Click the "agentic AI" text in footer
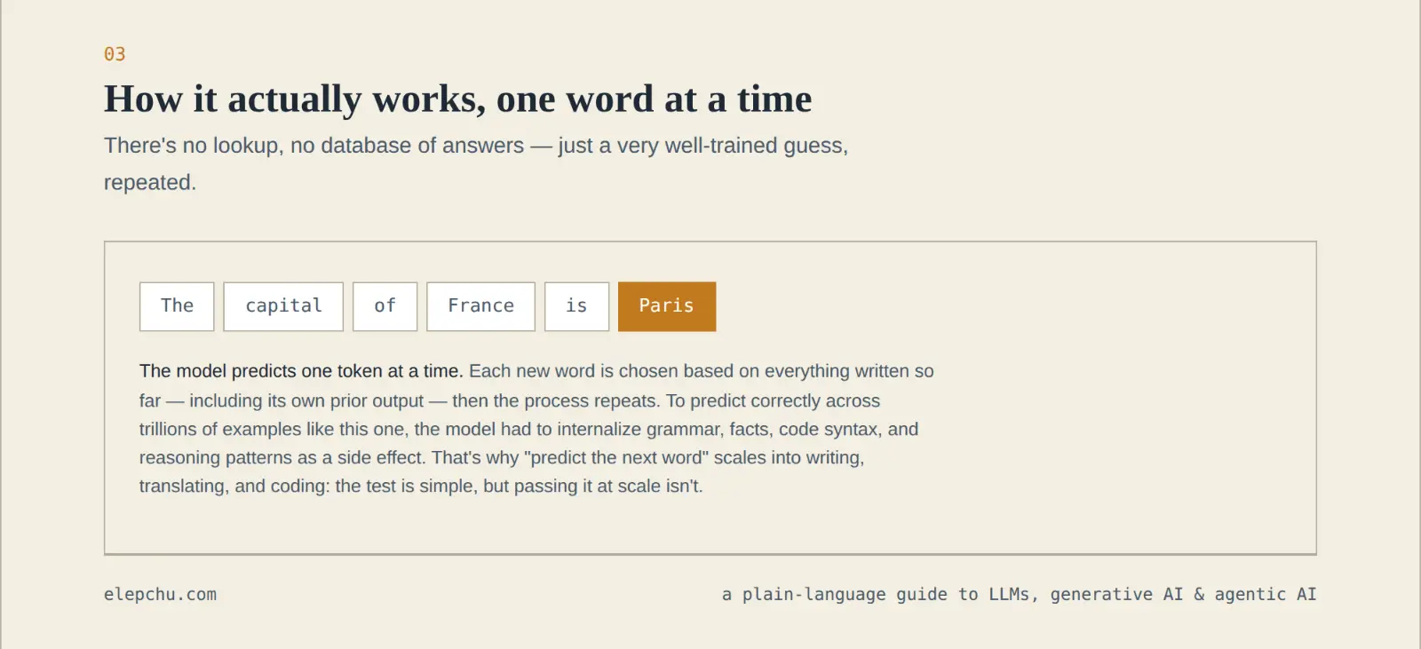Viewport: 1421px width, 649px height. (x=1266, y=594)
